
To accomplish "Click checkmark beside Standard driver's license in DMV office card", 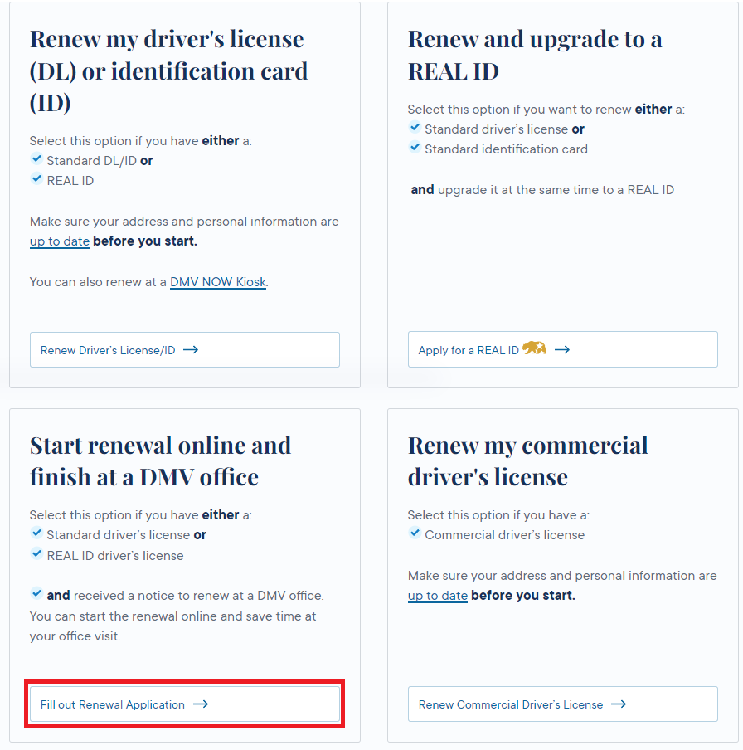I will pyautogui.click(x=36, y=533).
